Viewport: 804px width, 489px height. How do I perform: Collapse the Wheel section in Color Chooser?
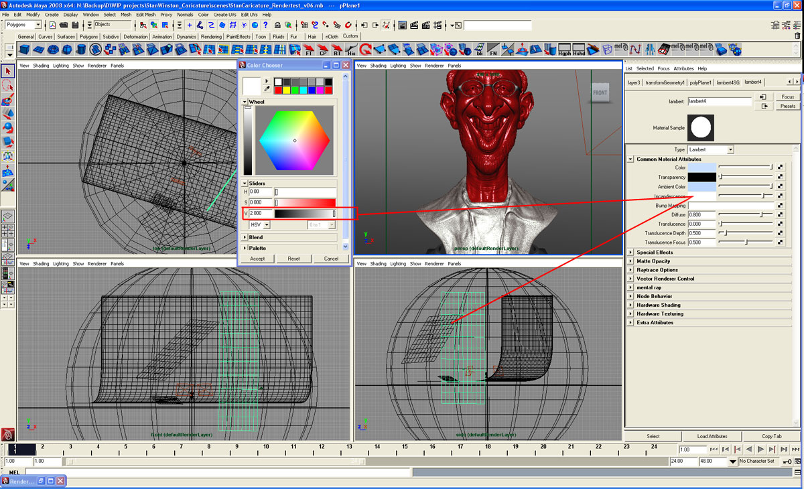pyautogui.click(x=245, y=102)
